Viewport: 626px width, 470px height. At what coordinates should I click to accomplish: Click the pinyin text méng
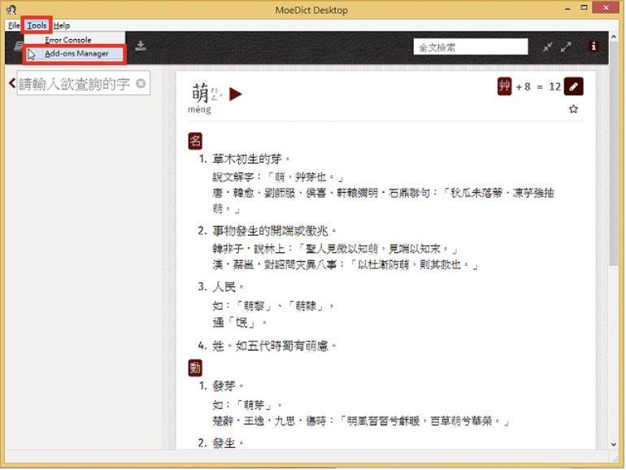(199, 110)
